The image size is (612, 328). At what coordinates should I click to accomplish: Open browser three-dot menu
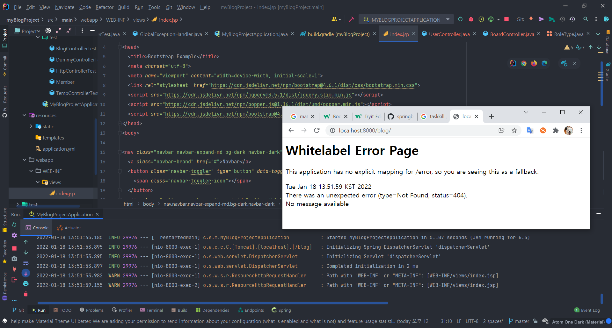[x=581, y=130]
